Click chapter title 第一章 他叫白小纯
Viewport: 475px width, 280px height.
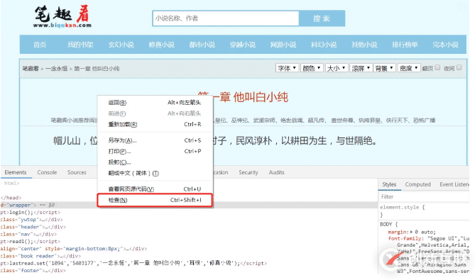[x=243, y=97]
